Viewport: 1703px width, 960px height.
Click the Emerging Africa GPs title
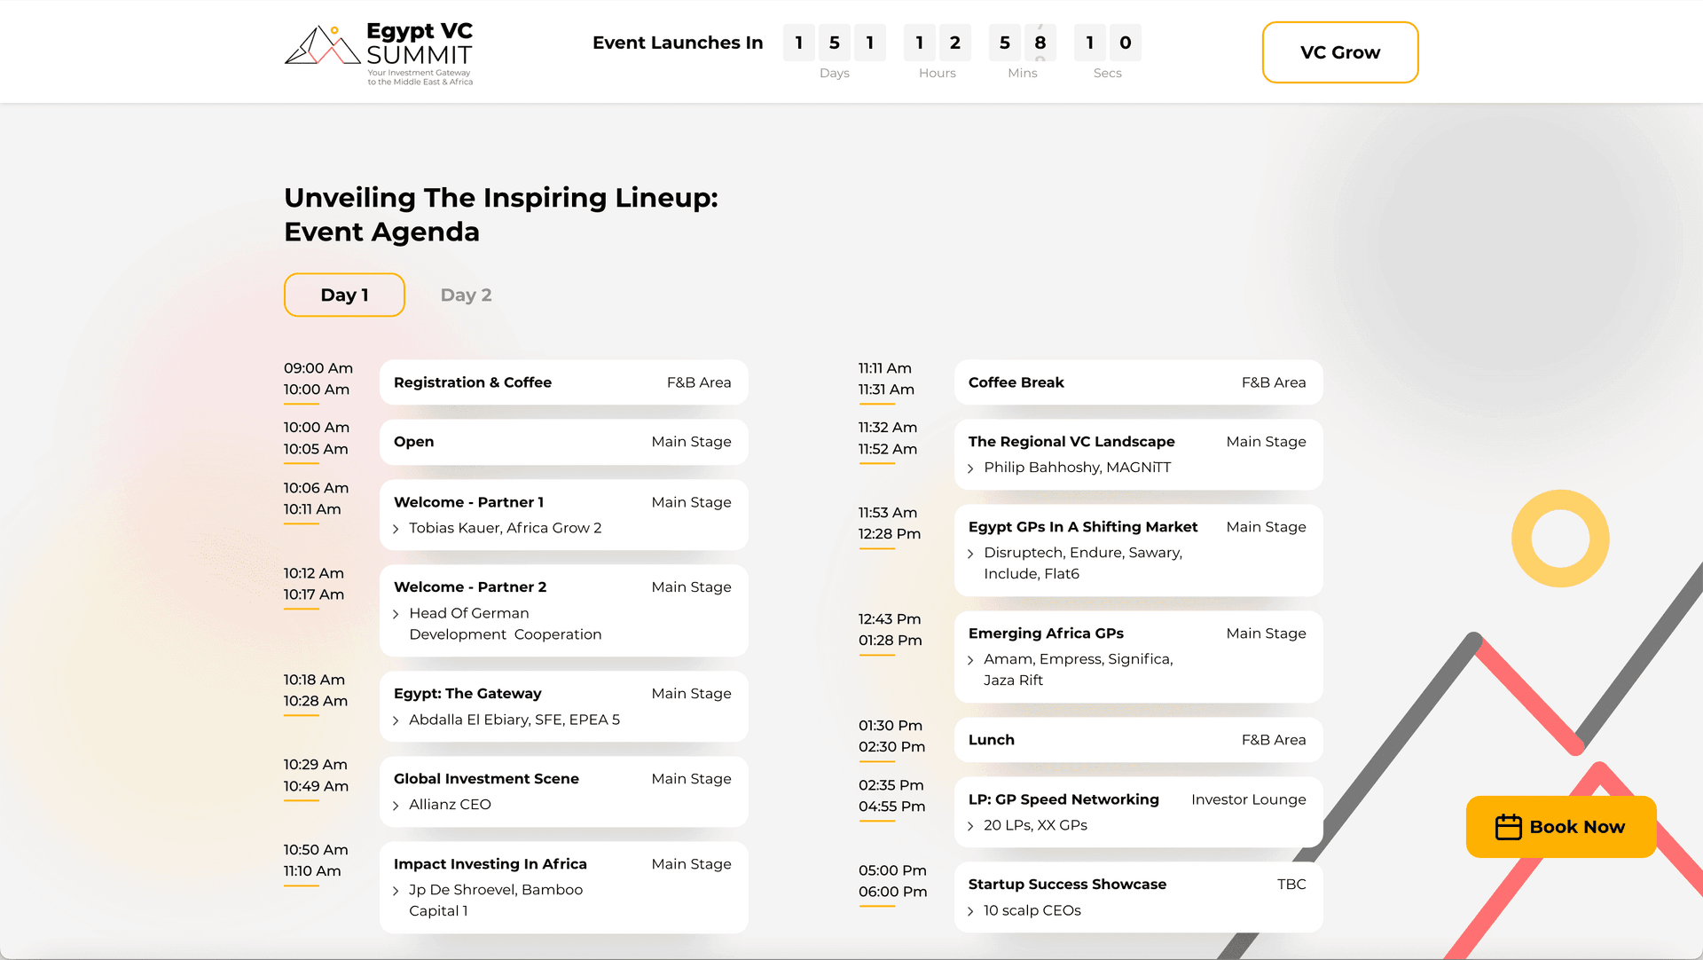point(1046,633)
